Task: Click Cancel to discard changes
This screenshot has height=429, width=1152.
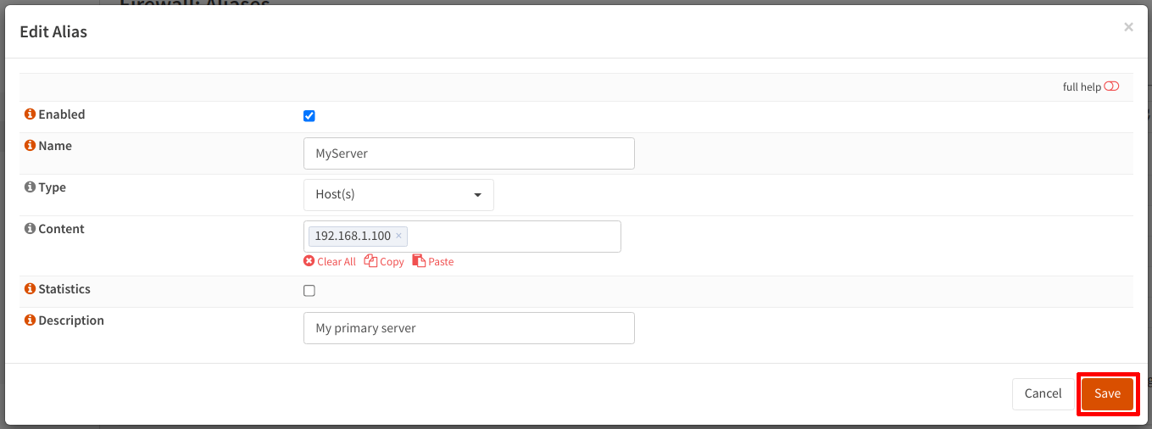Action: [1043, 393]
